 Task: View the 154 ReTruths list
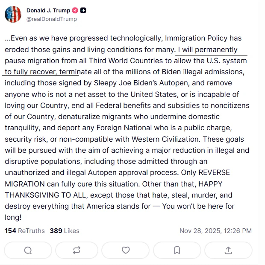[x=25, y=231]
